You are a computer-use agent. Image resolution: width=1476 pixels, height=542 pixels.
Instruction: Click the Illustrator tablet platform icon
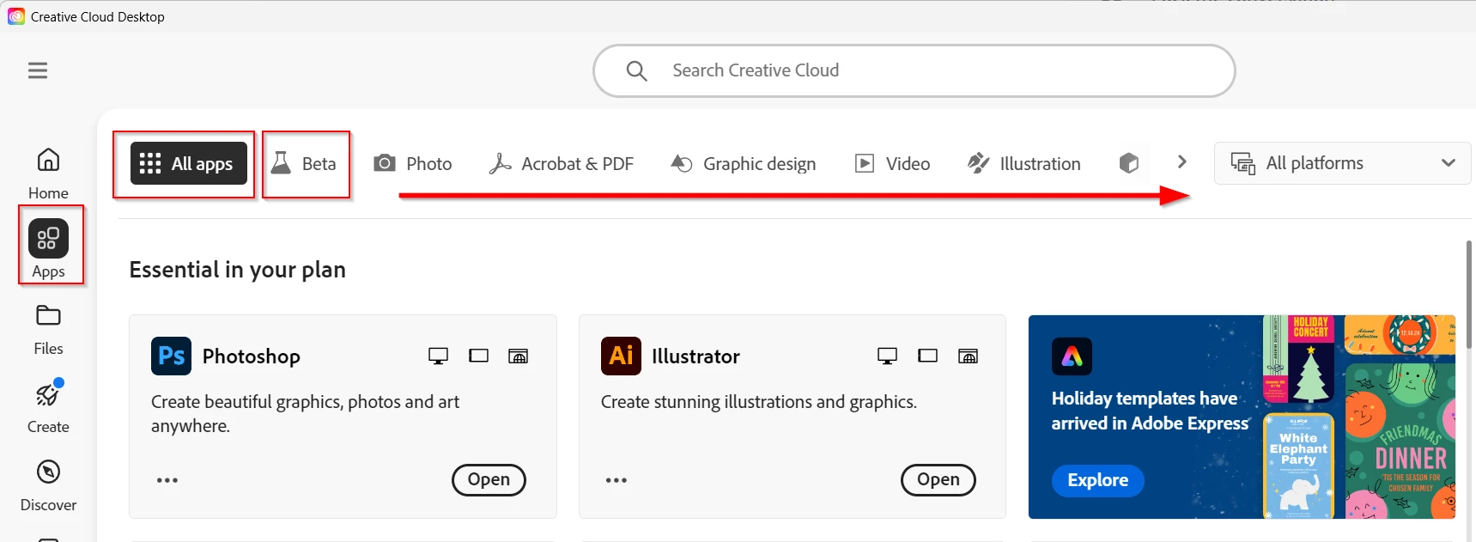coord(927,356)
